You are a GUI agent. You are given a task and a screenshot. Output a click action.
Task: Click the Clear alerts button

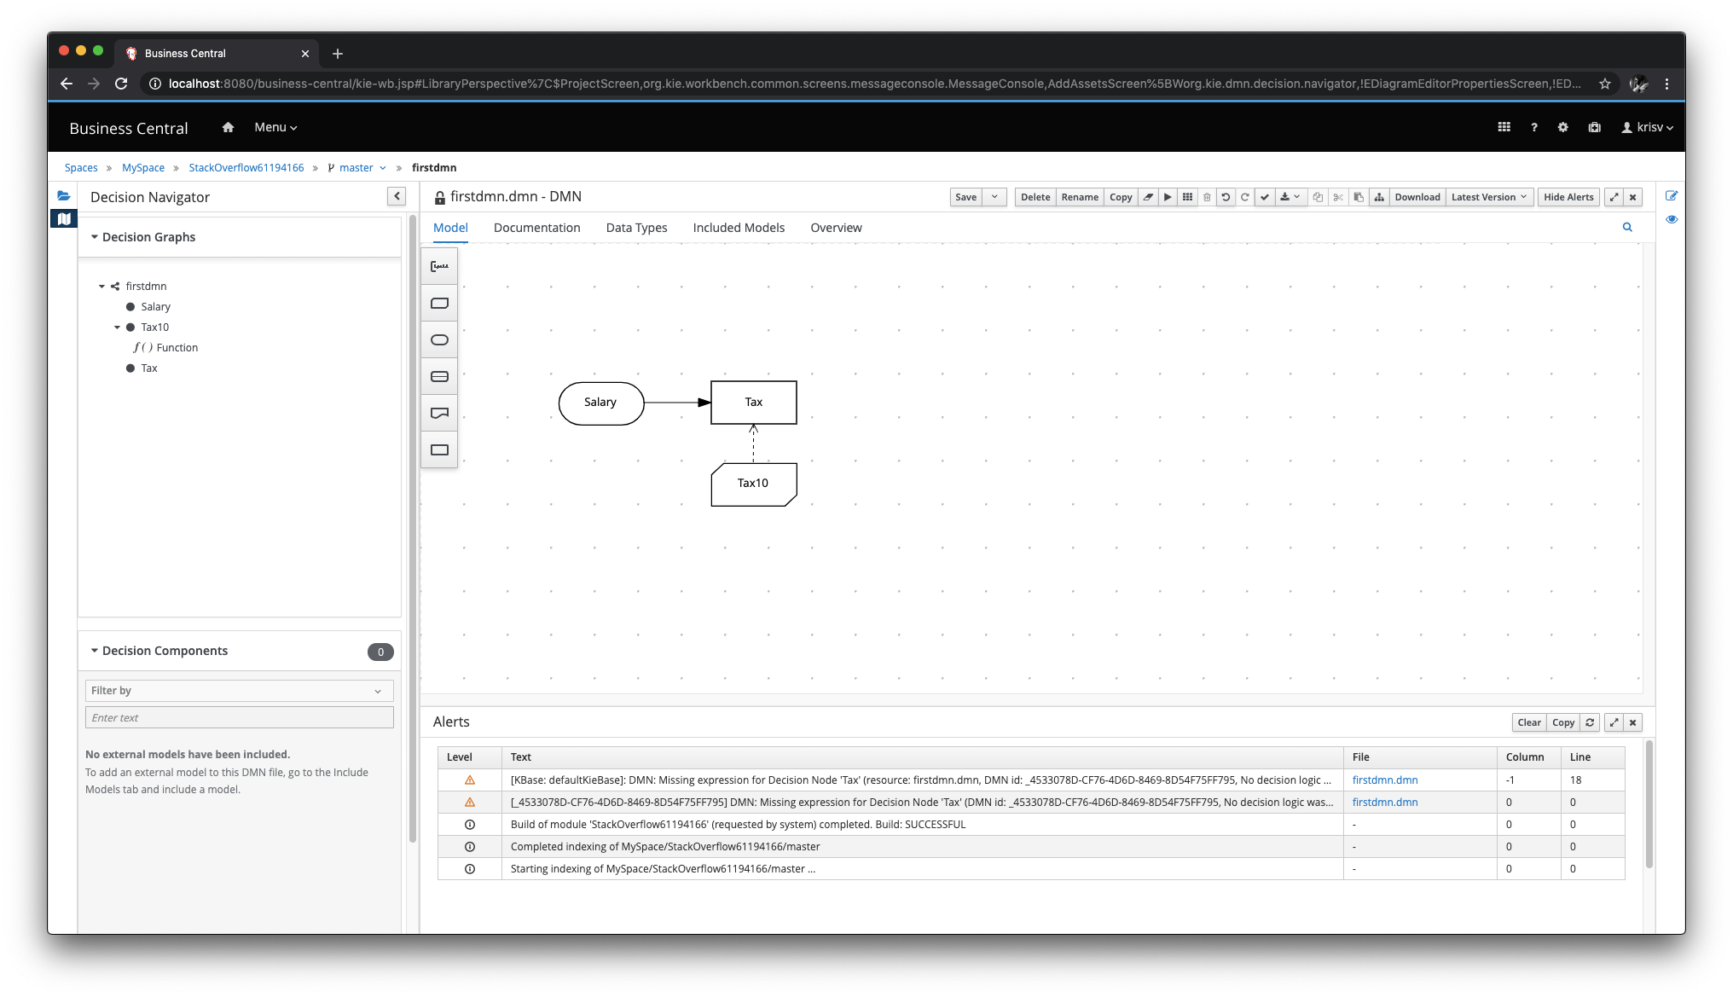coord(1528,722)
